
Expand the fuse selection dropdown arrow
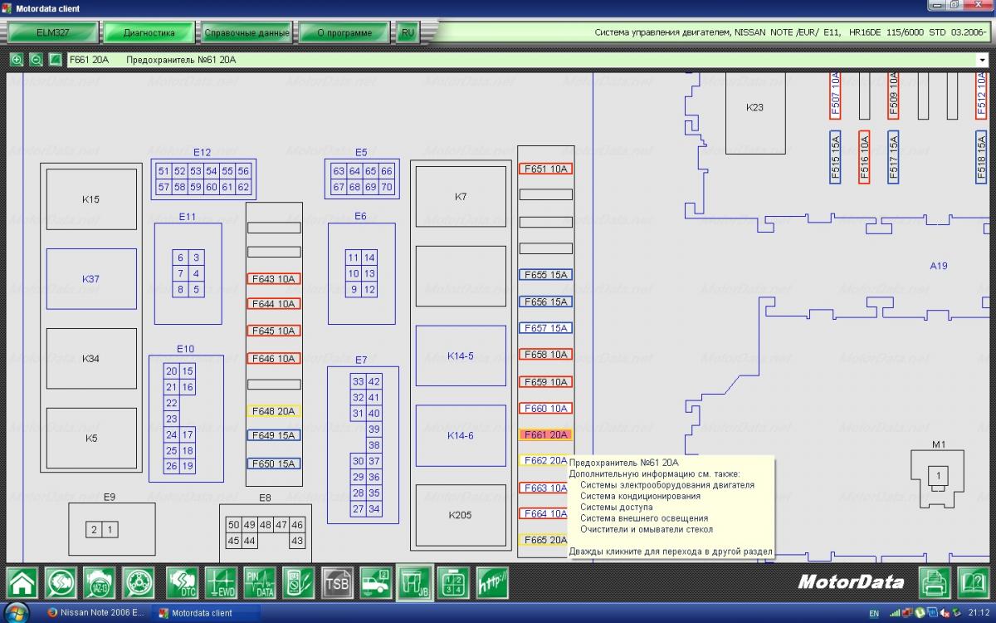[x=982, y=60]
